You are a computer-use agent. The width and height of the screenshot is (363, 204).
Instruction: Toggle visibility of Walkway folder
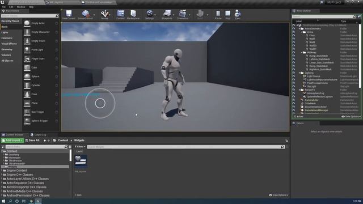point(294,53)
